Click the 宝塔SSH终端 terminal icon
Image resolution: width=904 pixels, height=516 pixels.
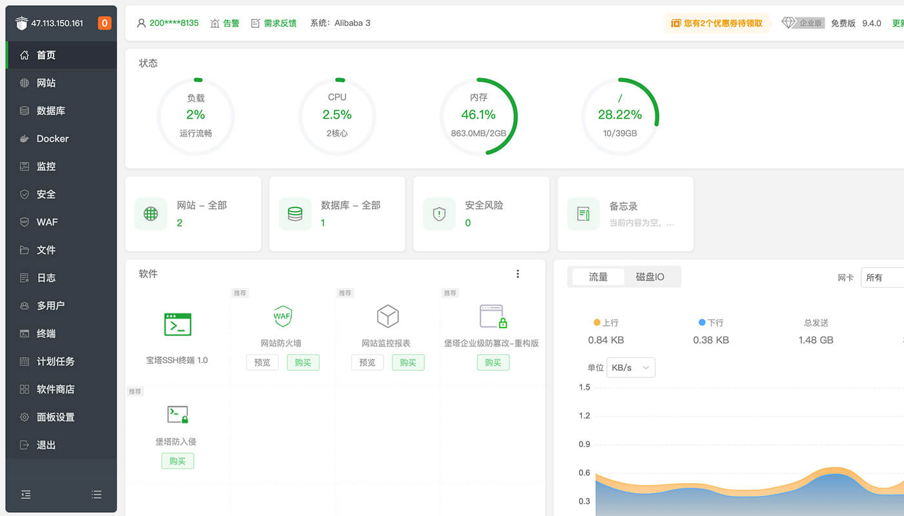178,324
